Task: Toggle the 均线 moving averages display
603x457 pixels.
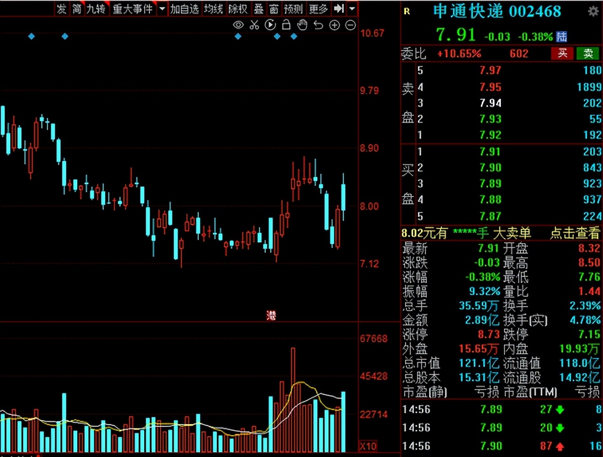Action: pyautogui.click(x=214, y=8)
